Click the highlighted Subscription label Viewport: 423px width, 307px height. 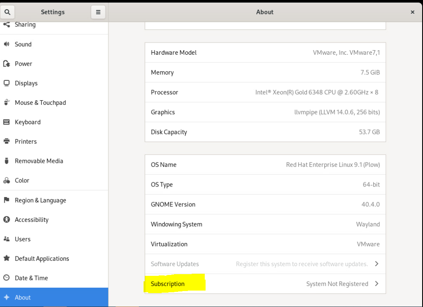[168, 284]
